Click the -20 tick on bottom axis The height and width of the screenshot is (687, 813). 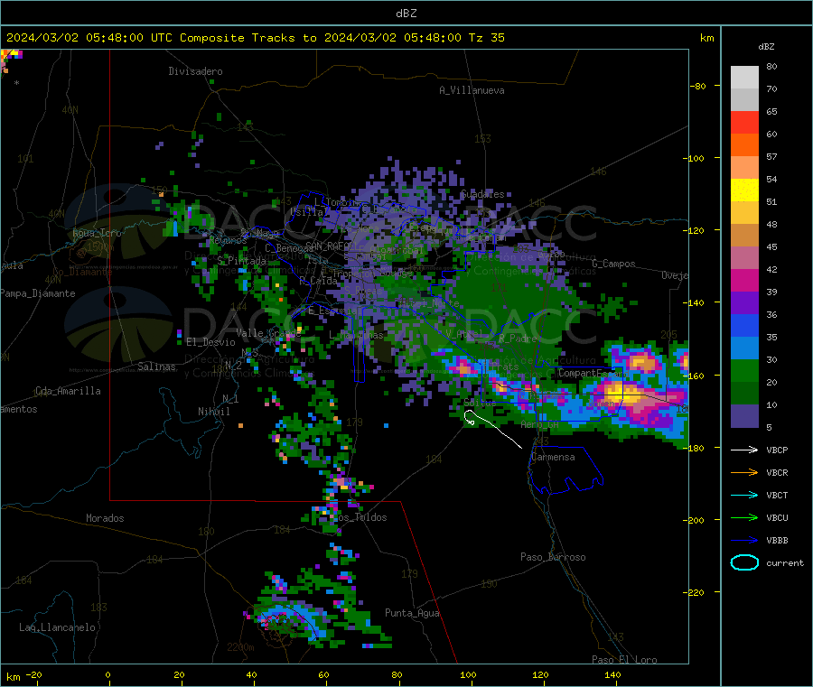pyautogui.click(x=33, y=674)
